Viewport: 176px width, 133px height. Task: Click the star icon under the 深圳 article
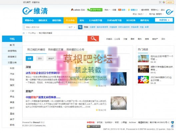click(x=97, y=86)
